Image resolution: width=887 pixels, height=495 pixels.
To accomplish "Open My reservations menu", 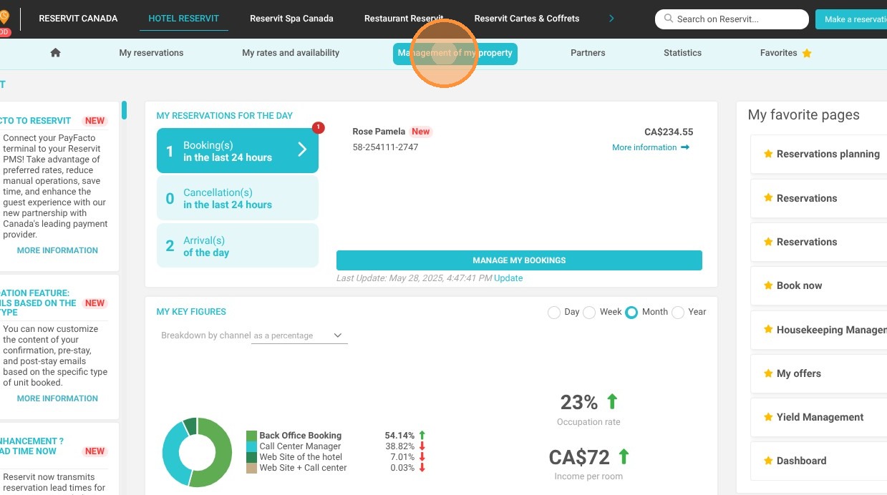I will pyautogui.click(x=151, y=53).
